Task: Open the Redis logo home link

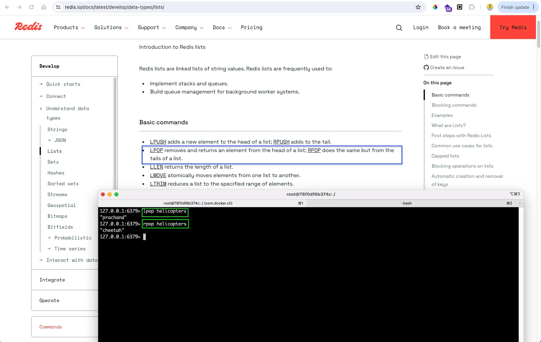Action: tap(28, 26)
